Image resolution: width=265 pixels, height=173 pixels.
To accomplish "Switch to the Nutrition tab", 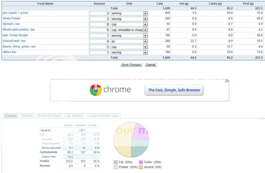I will (x=27, y=116).
